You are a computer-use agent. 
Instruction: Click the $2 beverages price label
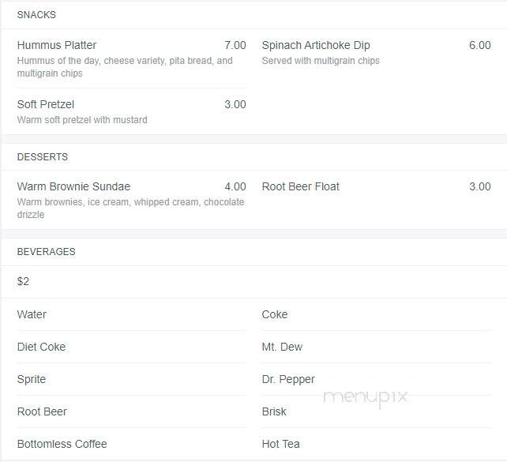pyautogui.click(x=23, y=282)
